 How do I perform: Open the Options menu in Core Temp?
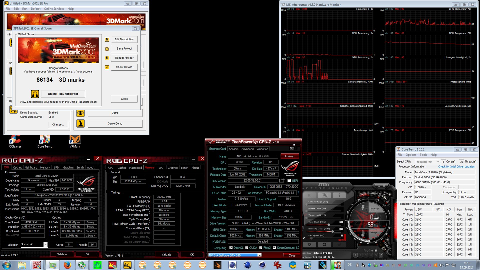[411, 155]
